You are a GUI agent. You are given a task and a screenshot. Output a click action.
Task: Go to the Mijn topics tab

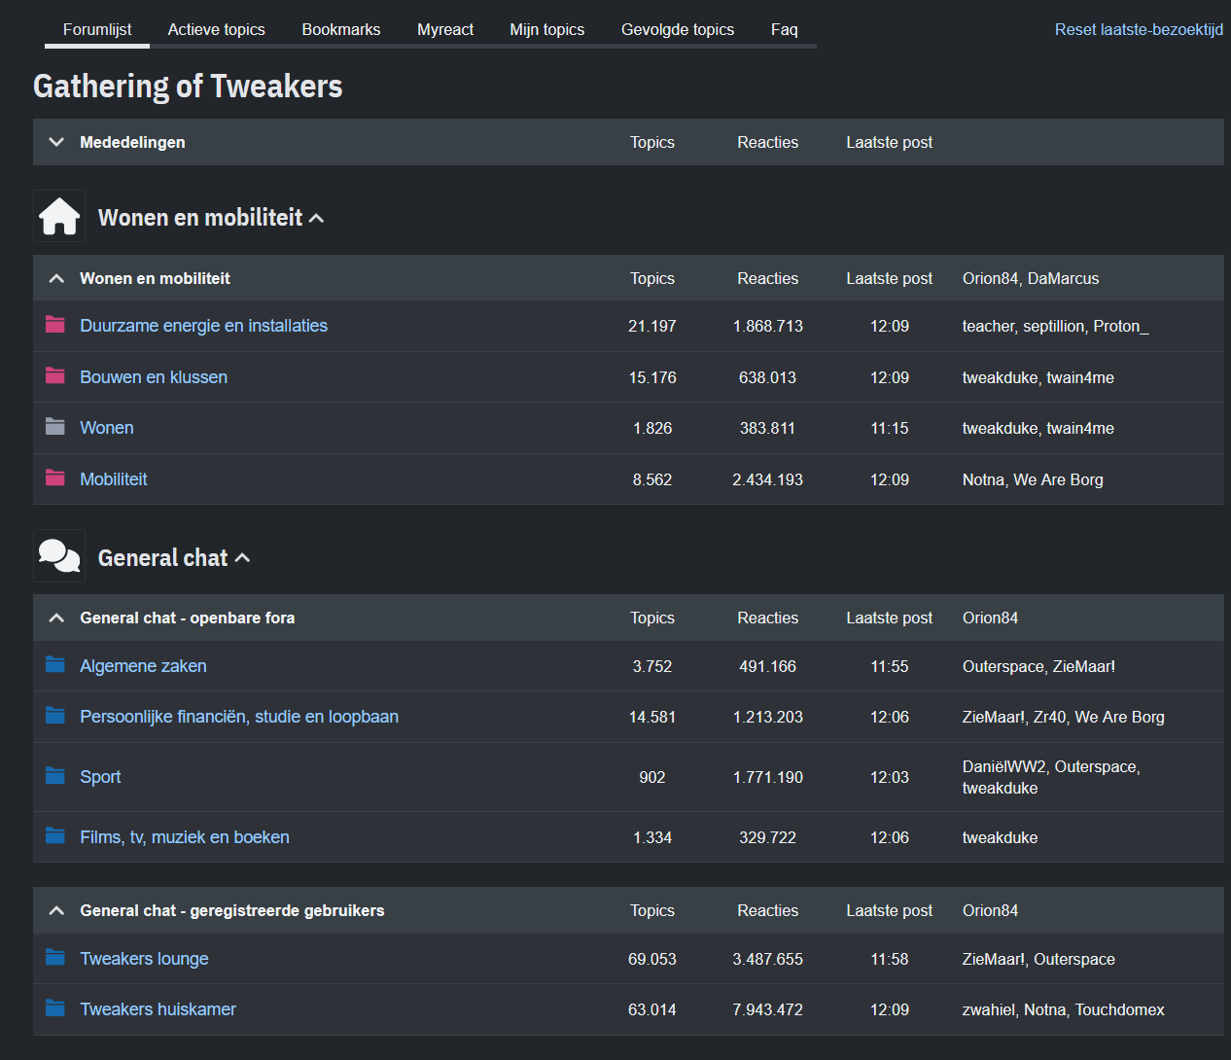click(547, 29)
